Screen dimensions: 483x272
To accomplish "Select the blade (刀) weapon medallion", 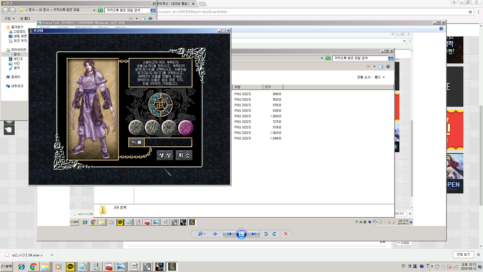I will (152, 127).
